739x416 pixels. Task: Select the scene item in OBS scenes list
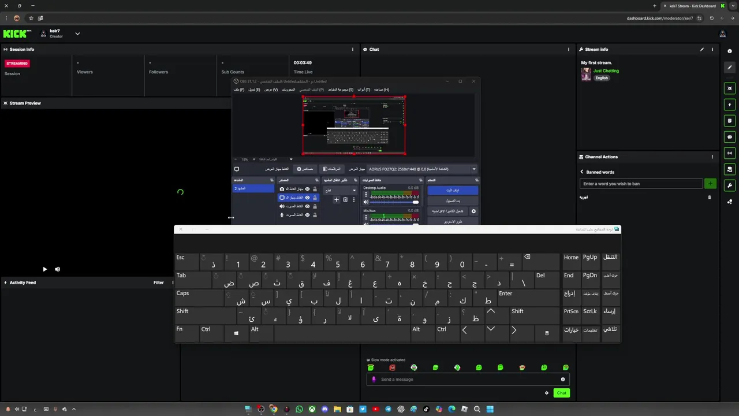point(253,188)
